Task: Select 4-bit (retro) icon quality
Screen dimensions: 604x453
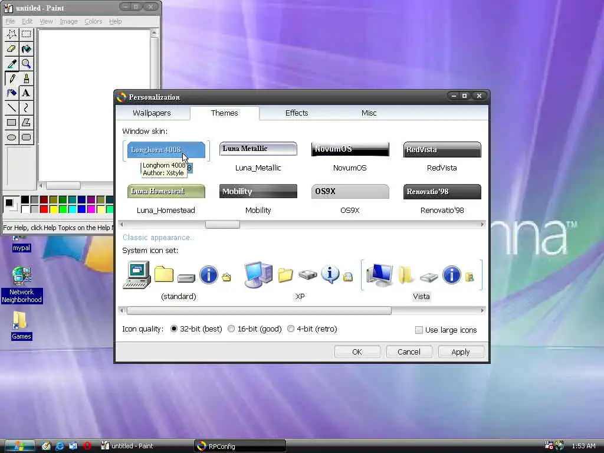Action: pos(291,329)
